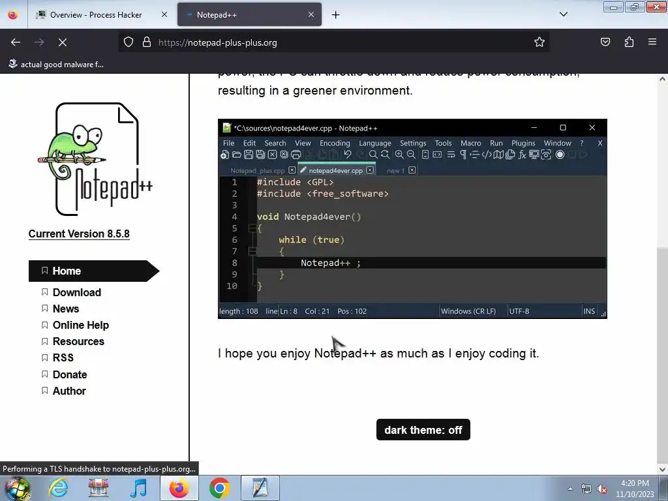668x501 pixels.
Task: Open the Online Help sidebar link
Action: click(80, 325)
